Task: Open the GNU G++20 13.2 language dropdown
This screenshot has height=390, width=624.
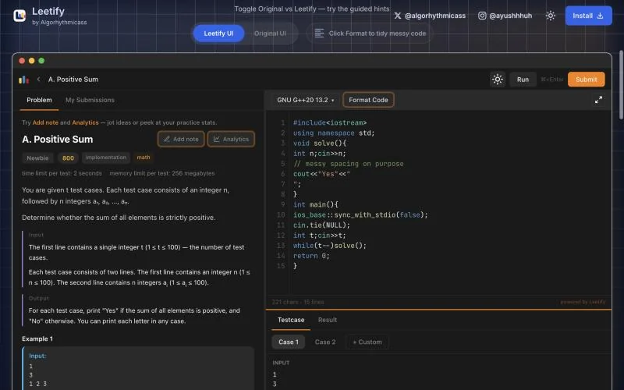Action: click(x=305, y=100)
